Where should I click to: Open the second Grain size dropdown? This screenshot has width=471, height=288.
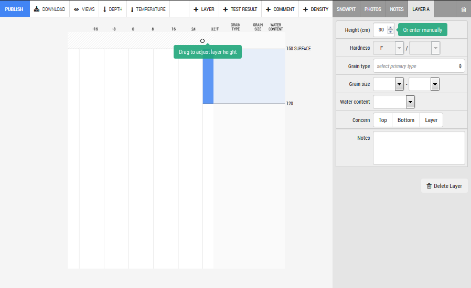click(424, 84)
